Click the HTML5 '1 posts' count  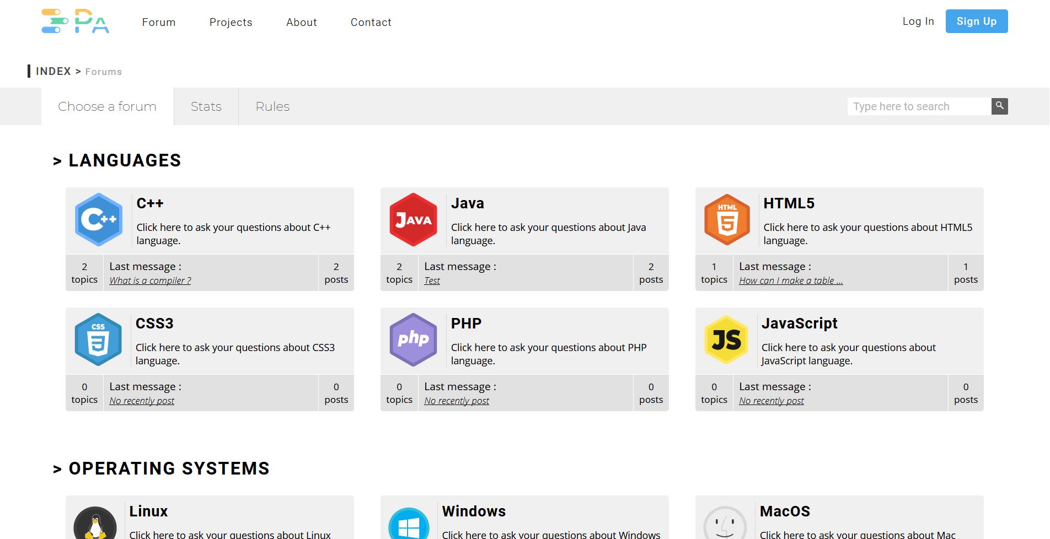(966, 273)
